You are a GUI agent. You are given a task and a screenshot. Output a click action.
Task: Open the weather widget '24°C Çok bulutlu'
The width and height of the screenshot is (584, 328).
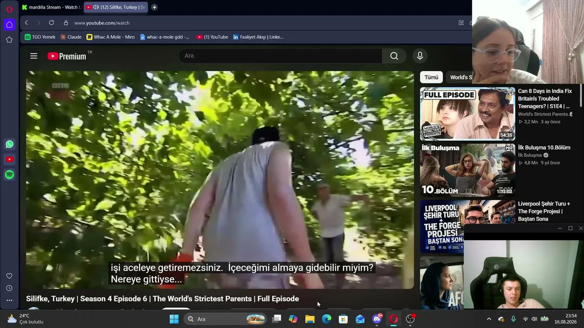(x=25, y=319)
